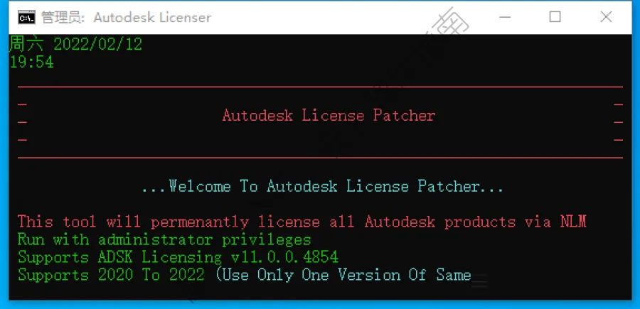
Task: Minimize the Autodesk Licenser window
Action: point(505,17)
